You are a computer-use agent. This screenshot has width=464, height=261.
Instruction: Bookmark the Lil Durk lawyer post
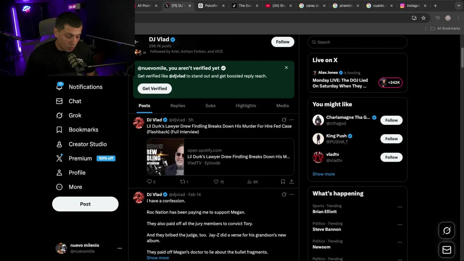click(x=283, y=182)
